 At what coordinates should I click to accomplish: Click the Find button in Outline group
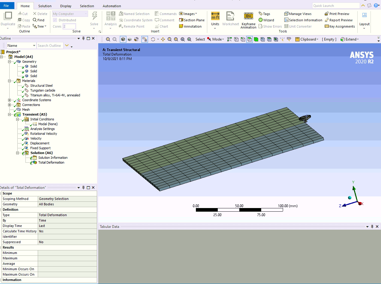coord(38,20)
